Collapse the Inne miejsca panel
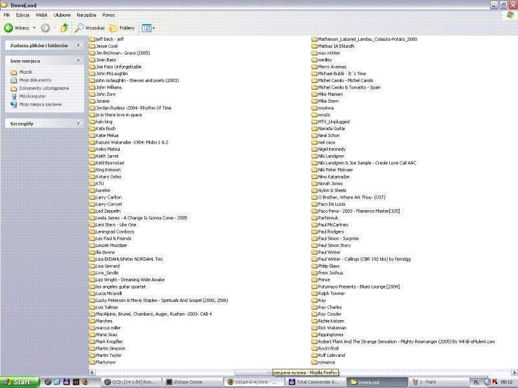Viewport: 518px width, 388px height. click(x=78, y=60)
